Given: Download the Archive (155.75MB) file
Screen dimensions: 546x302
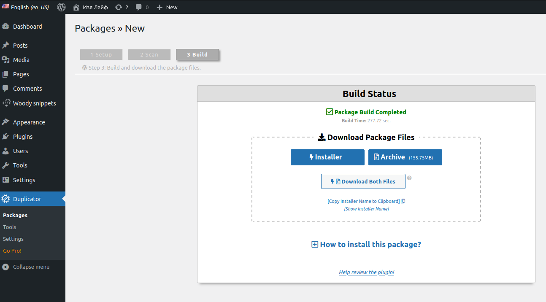Looking at the screenshot, I should [x=405, y=157].
